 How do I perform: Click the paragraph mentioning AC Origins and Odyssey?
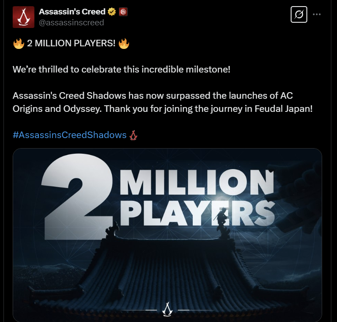pos(163,102)
